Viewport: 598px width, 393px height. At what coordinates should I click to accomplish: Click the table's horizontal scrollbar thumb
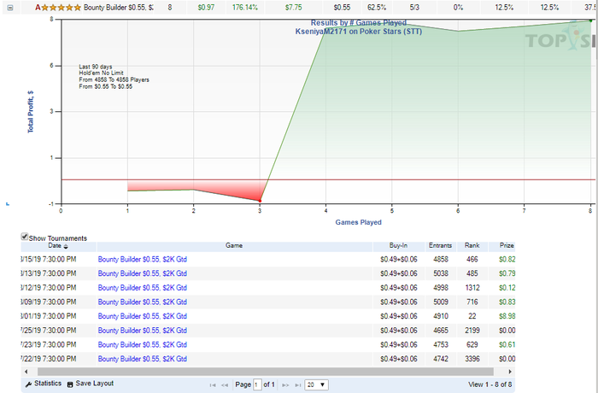(x=266, y=372)
